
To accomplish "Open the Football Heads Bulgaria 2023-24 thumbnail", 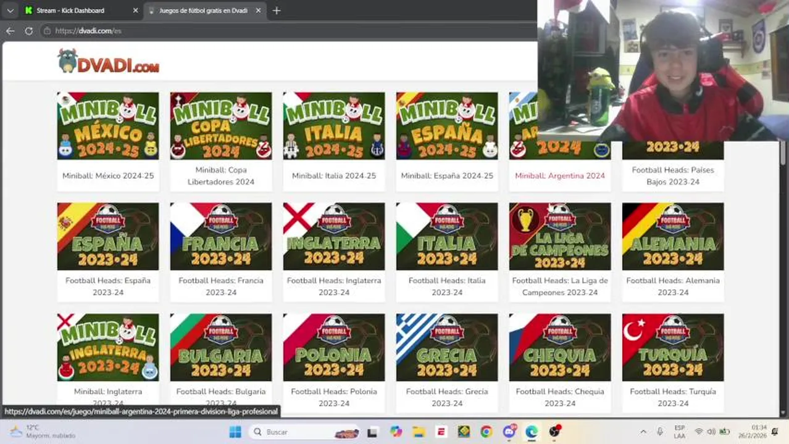I will 221,347.
